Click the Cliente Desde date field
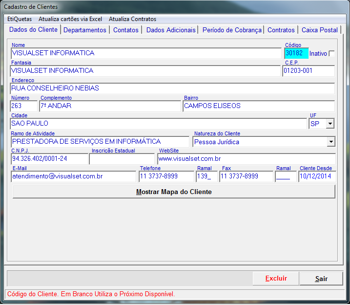This screenshot has height=305, width=350. [x=317, y=176]
